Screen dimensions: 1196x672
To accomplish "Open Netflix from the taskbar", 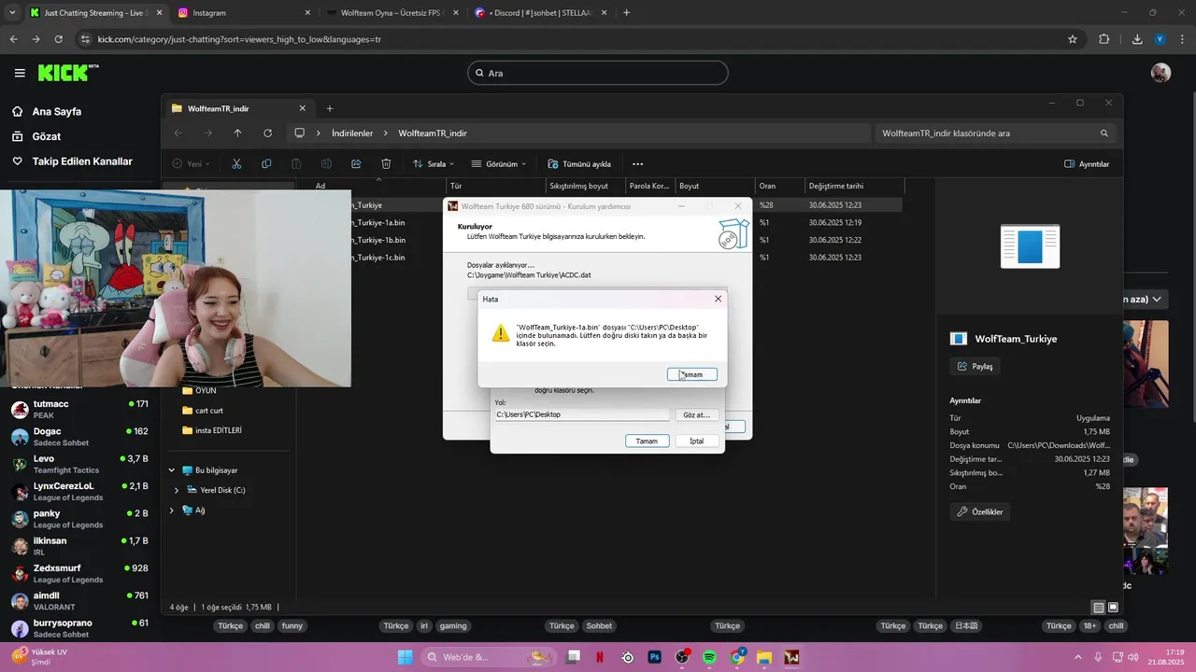I will coord(600,657).
